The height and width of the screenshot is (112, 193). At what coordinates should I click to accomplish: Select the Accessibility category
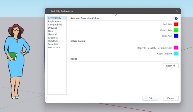tap(57, 18)
